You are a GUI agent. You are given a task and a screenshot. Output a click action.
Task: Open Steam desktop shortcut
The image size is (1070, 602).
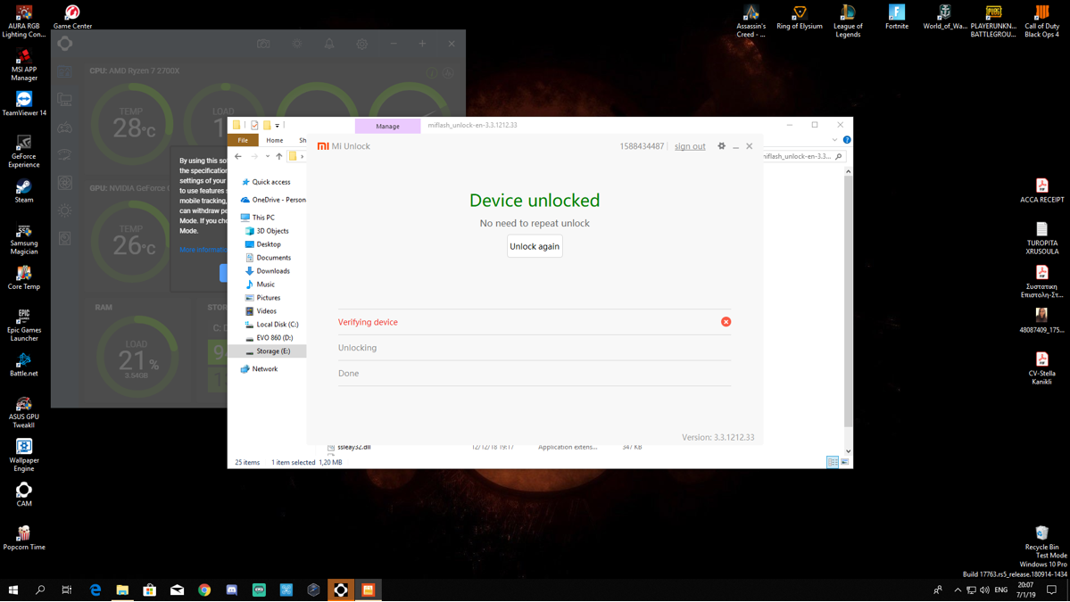click(24, 190)
